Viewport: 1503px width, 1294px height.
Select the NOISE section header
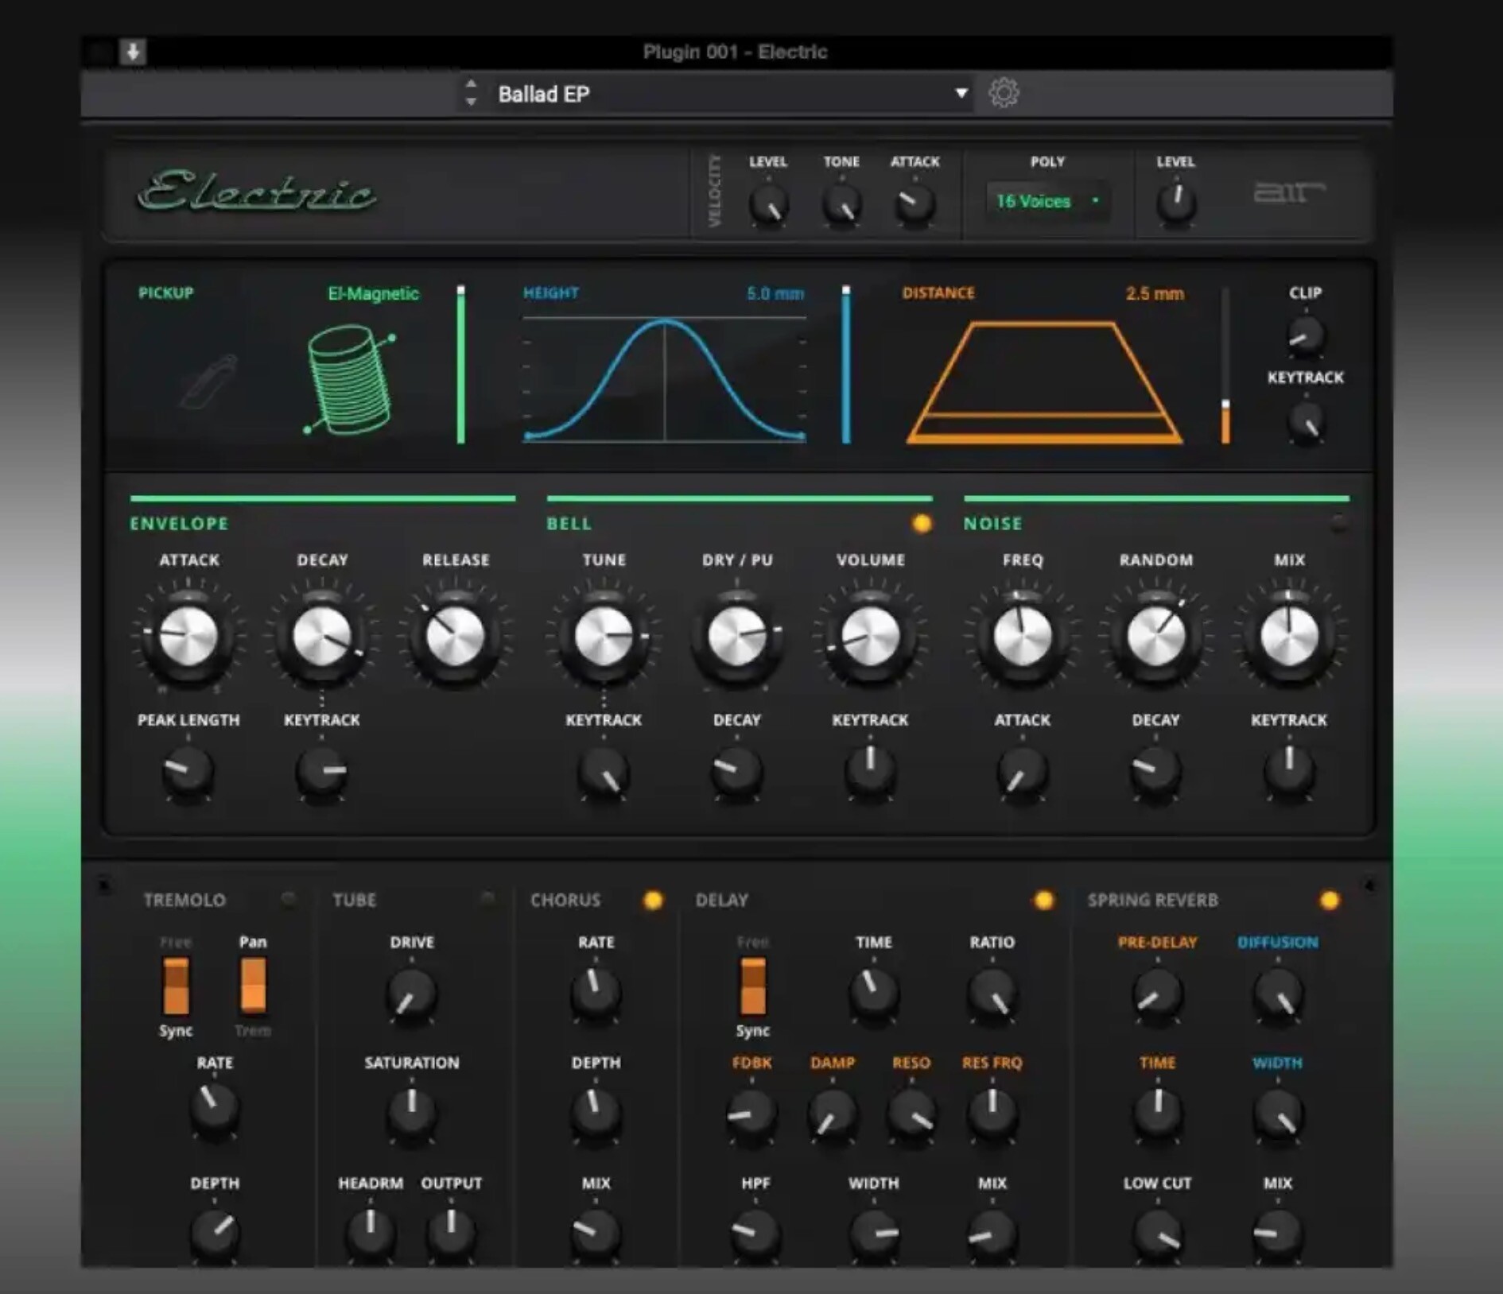[x=992, y=523]
